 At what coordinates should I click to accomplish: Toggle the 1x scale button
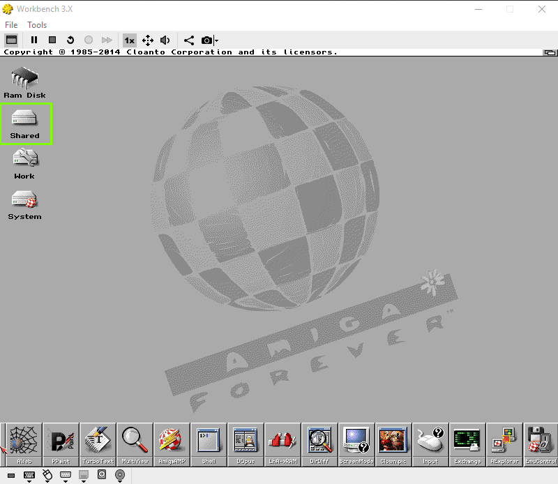[130, 40]
